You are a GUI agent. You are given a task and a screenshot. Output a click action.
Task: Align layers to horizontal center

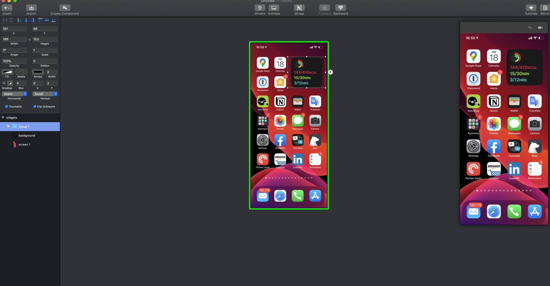point(26,20)
